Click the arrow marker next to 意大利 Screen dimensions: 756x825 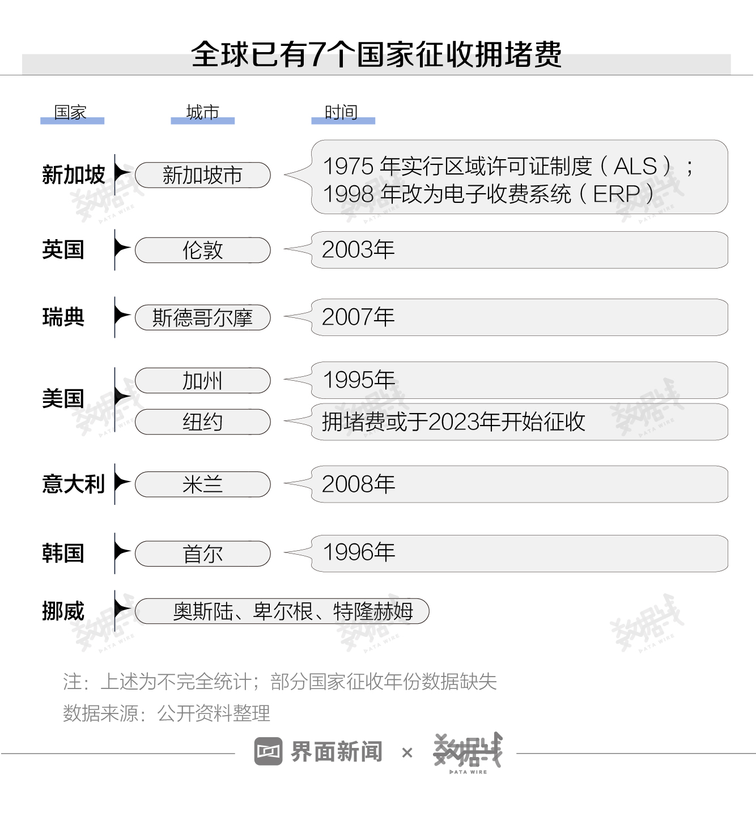coord(121,483)
